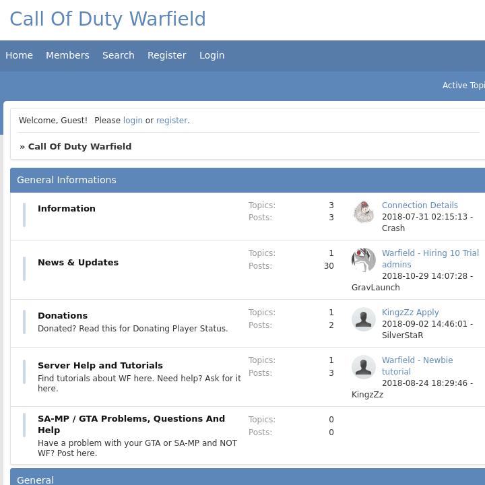Collapse the General Informations category header
The width and height of the screenshot is (485, 485).
[67, 180]
